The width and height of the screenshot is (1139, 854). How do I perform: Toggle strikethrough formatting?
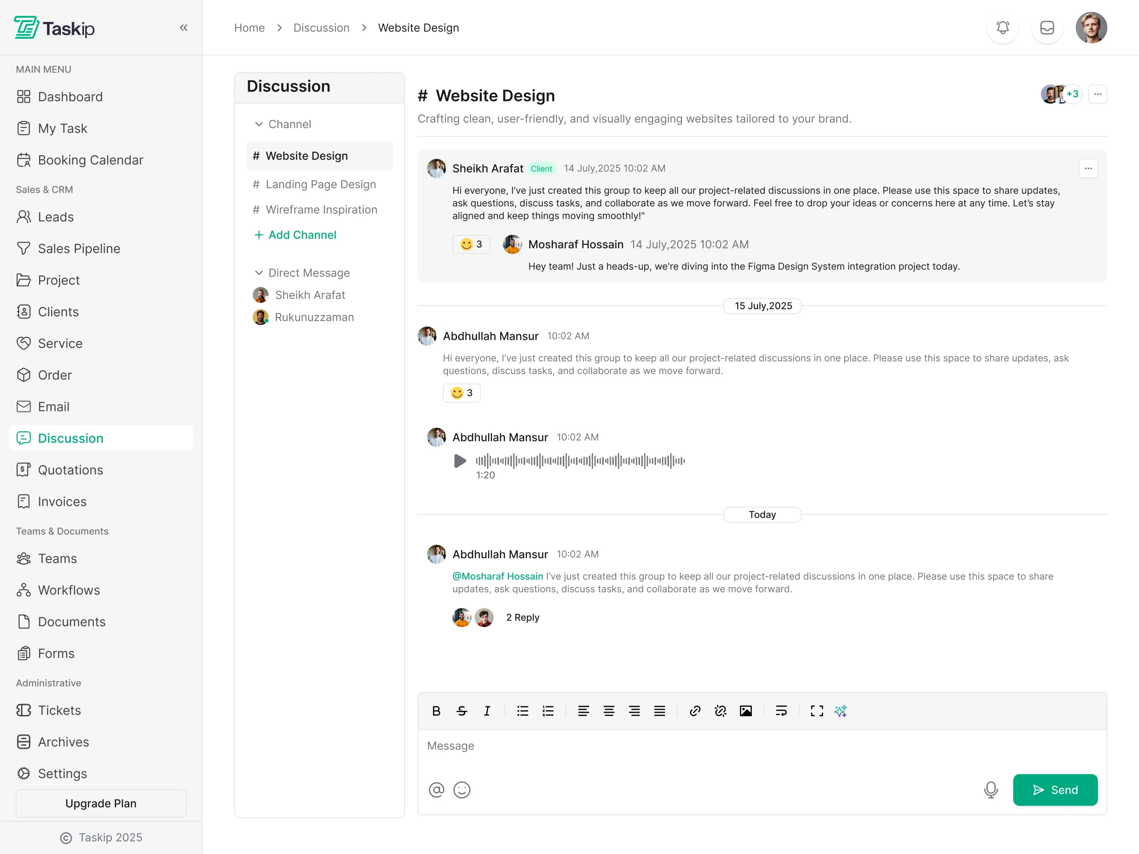click(x=462, y=711)
